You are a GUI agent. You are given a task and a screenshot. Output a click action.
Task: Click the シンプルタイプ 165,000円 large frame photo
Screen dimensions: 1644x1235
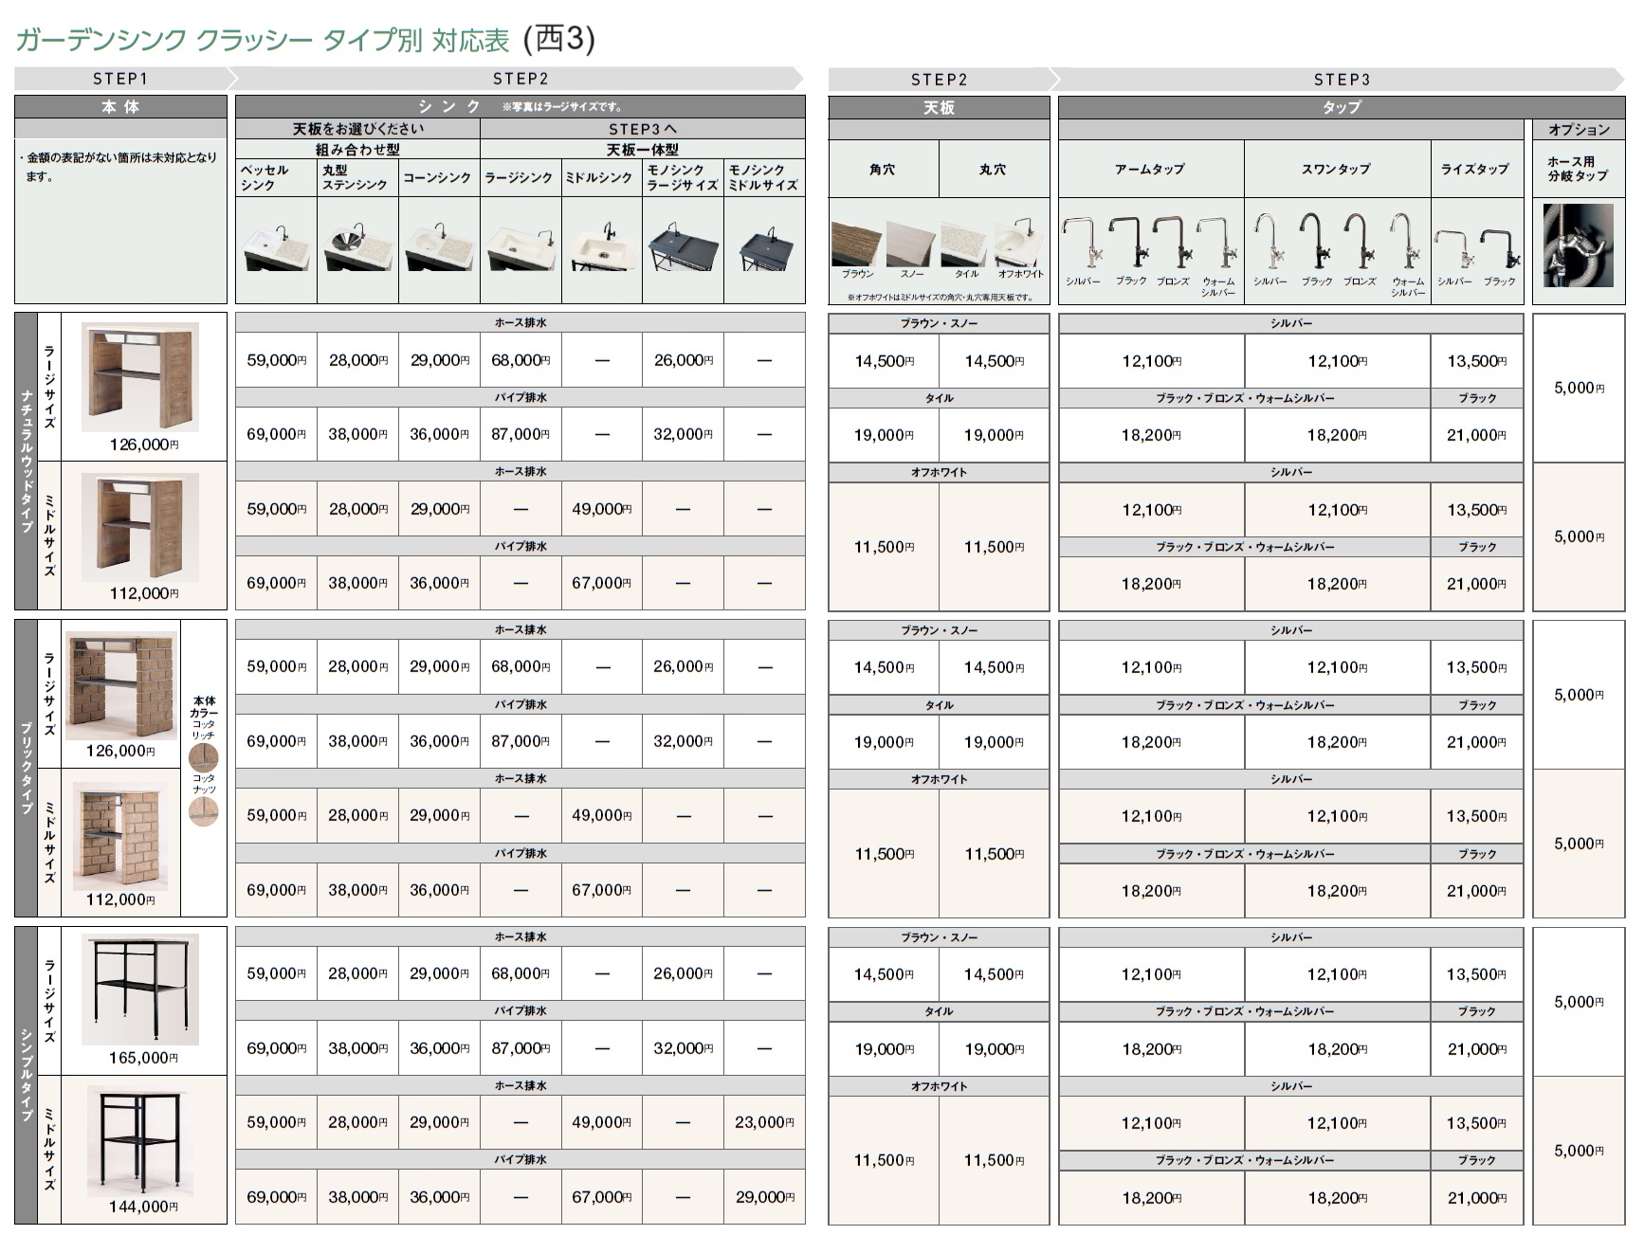tap(140, 989)
